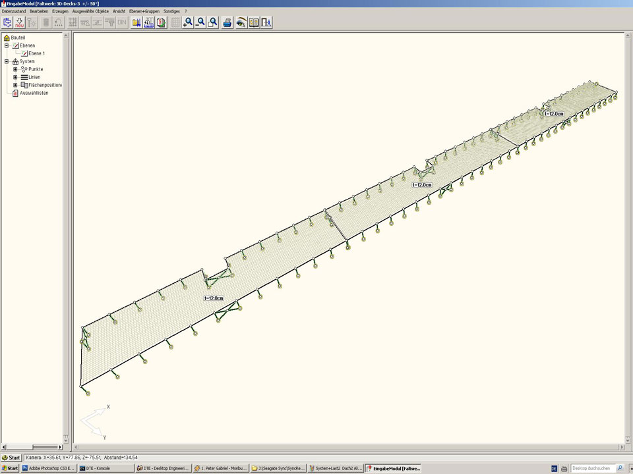The width and height of the screenshot is (633, 474).
Task: Open the Datenzustand menu
Action: coord(14,11)
